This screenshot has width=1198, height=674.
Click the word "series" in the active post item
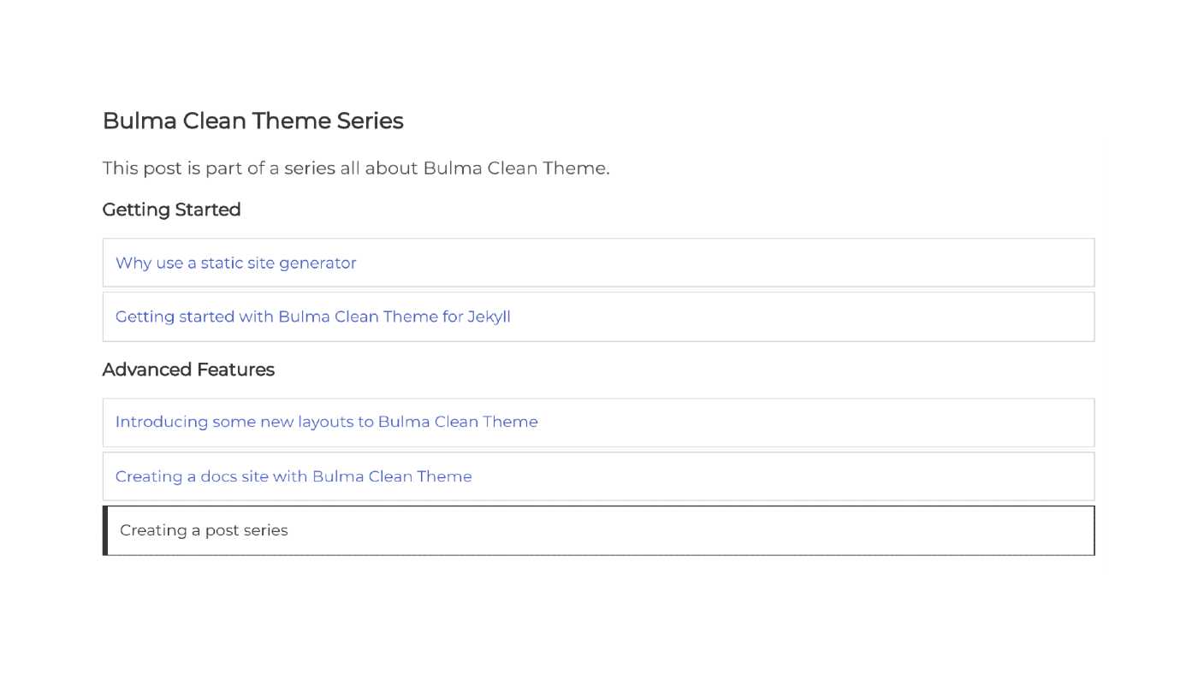click(265, 530)
